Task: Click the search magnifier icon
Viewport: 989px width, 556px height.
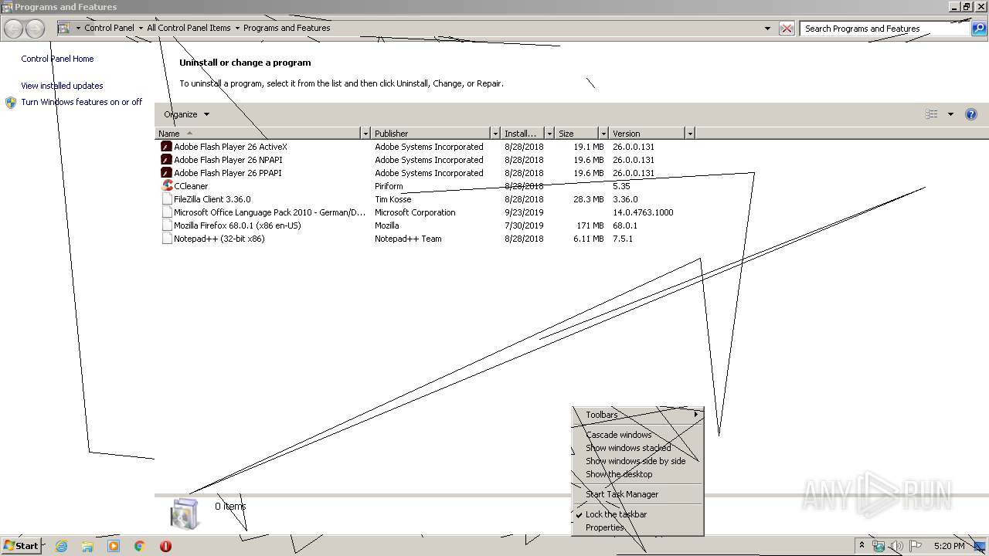Action: [x=979, y=29]
